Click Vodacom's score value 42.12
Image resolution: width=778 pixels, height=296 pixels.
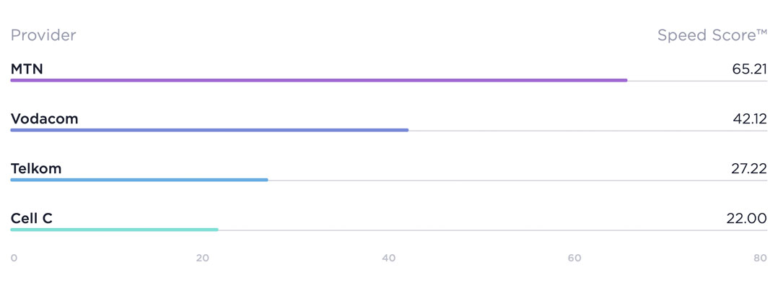point(749,119)
